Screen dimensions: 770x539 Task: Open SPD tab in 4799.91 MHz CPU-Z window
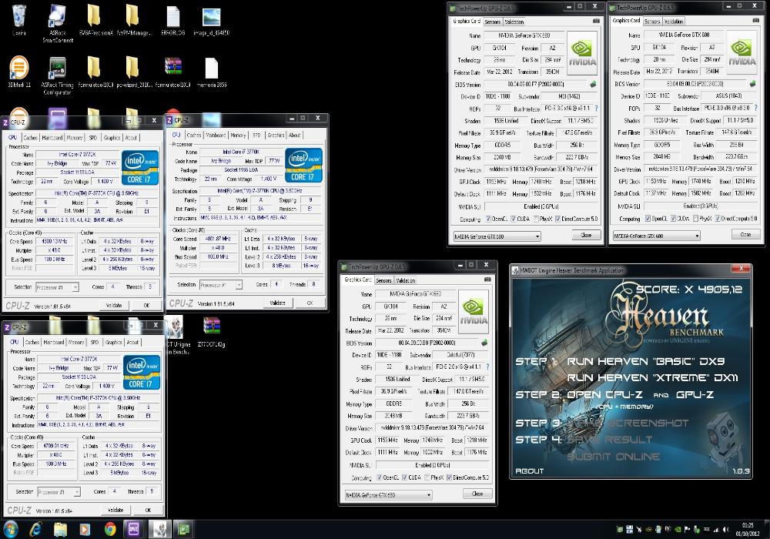point(95,342)
